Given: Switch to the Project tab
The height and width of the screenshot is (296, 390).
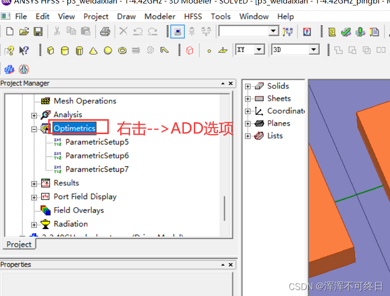Looking at the screenshot, I should click(19, 244).
